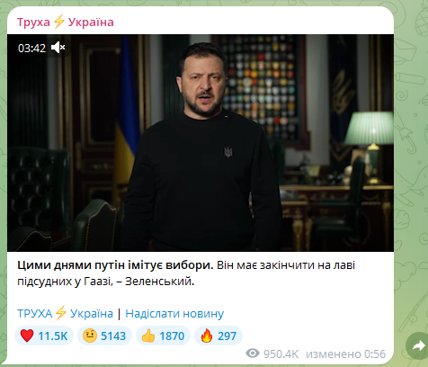This screenshot has width=428, height=367.
Task: Click the 03:42 video duration label
Action: coord(31,48)
